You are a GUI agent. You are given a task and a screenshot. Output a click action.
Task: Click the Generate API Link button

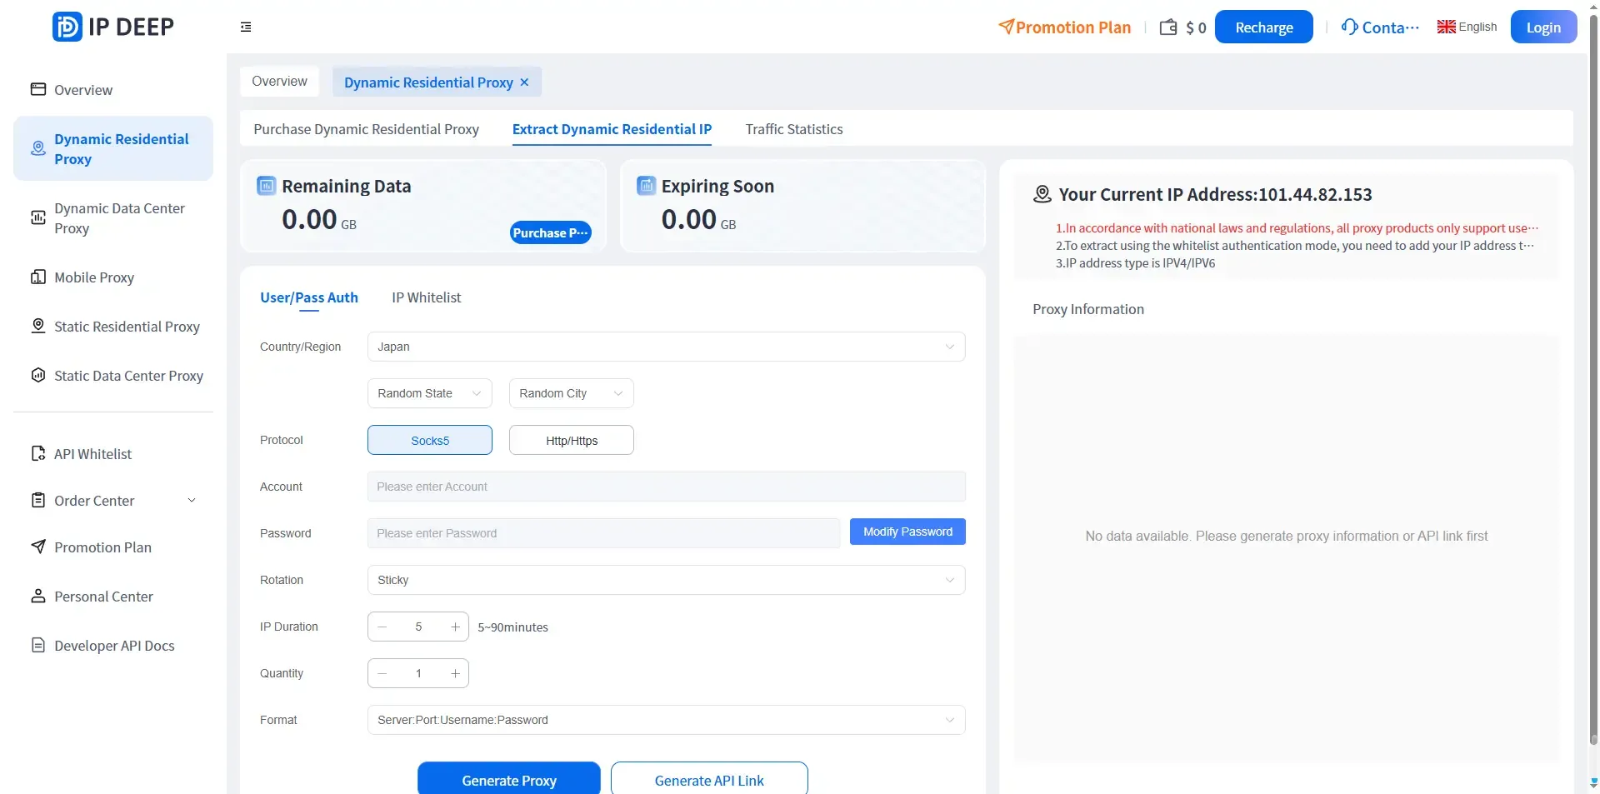709,780
